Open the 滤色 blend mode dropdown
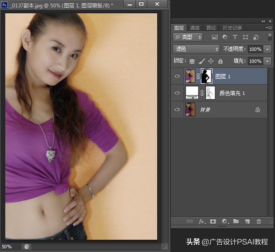The height and width of the screenshot is (252, 275). point(196,49)
